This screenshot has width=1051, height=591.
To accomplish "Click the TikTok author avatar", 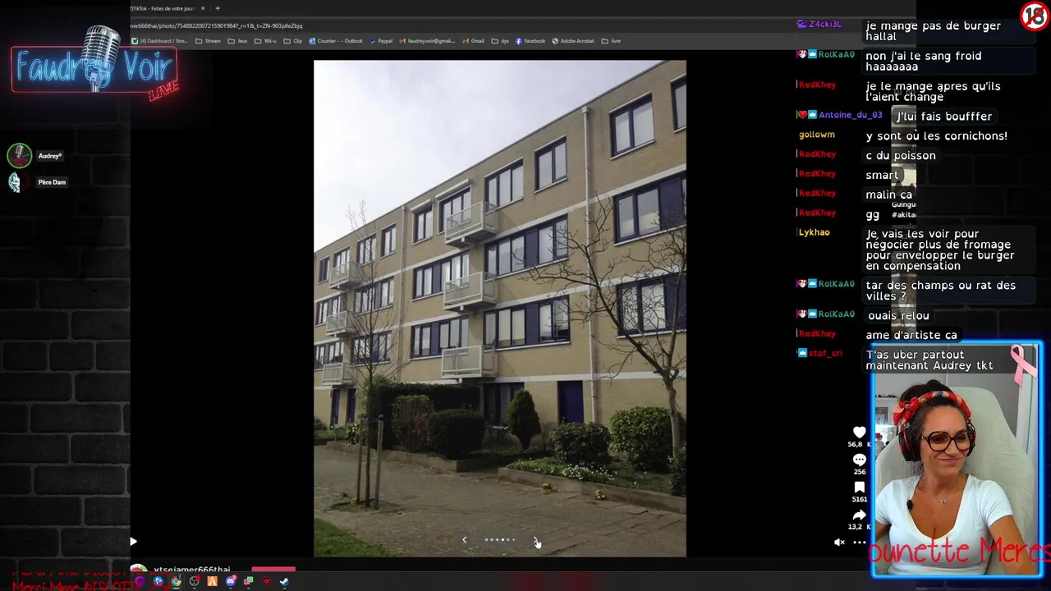I will pyautogui.click(x=139, y=570).
